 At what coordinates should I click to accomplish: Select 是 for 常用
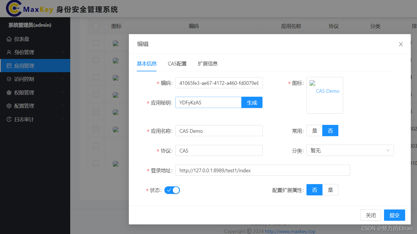click(x=314, y=131)
